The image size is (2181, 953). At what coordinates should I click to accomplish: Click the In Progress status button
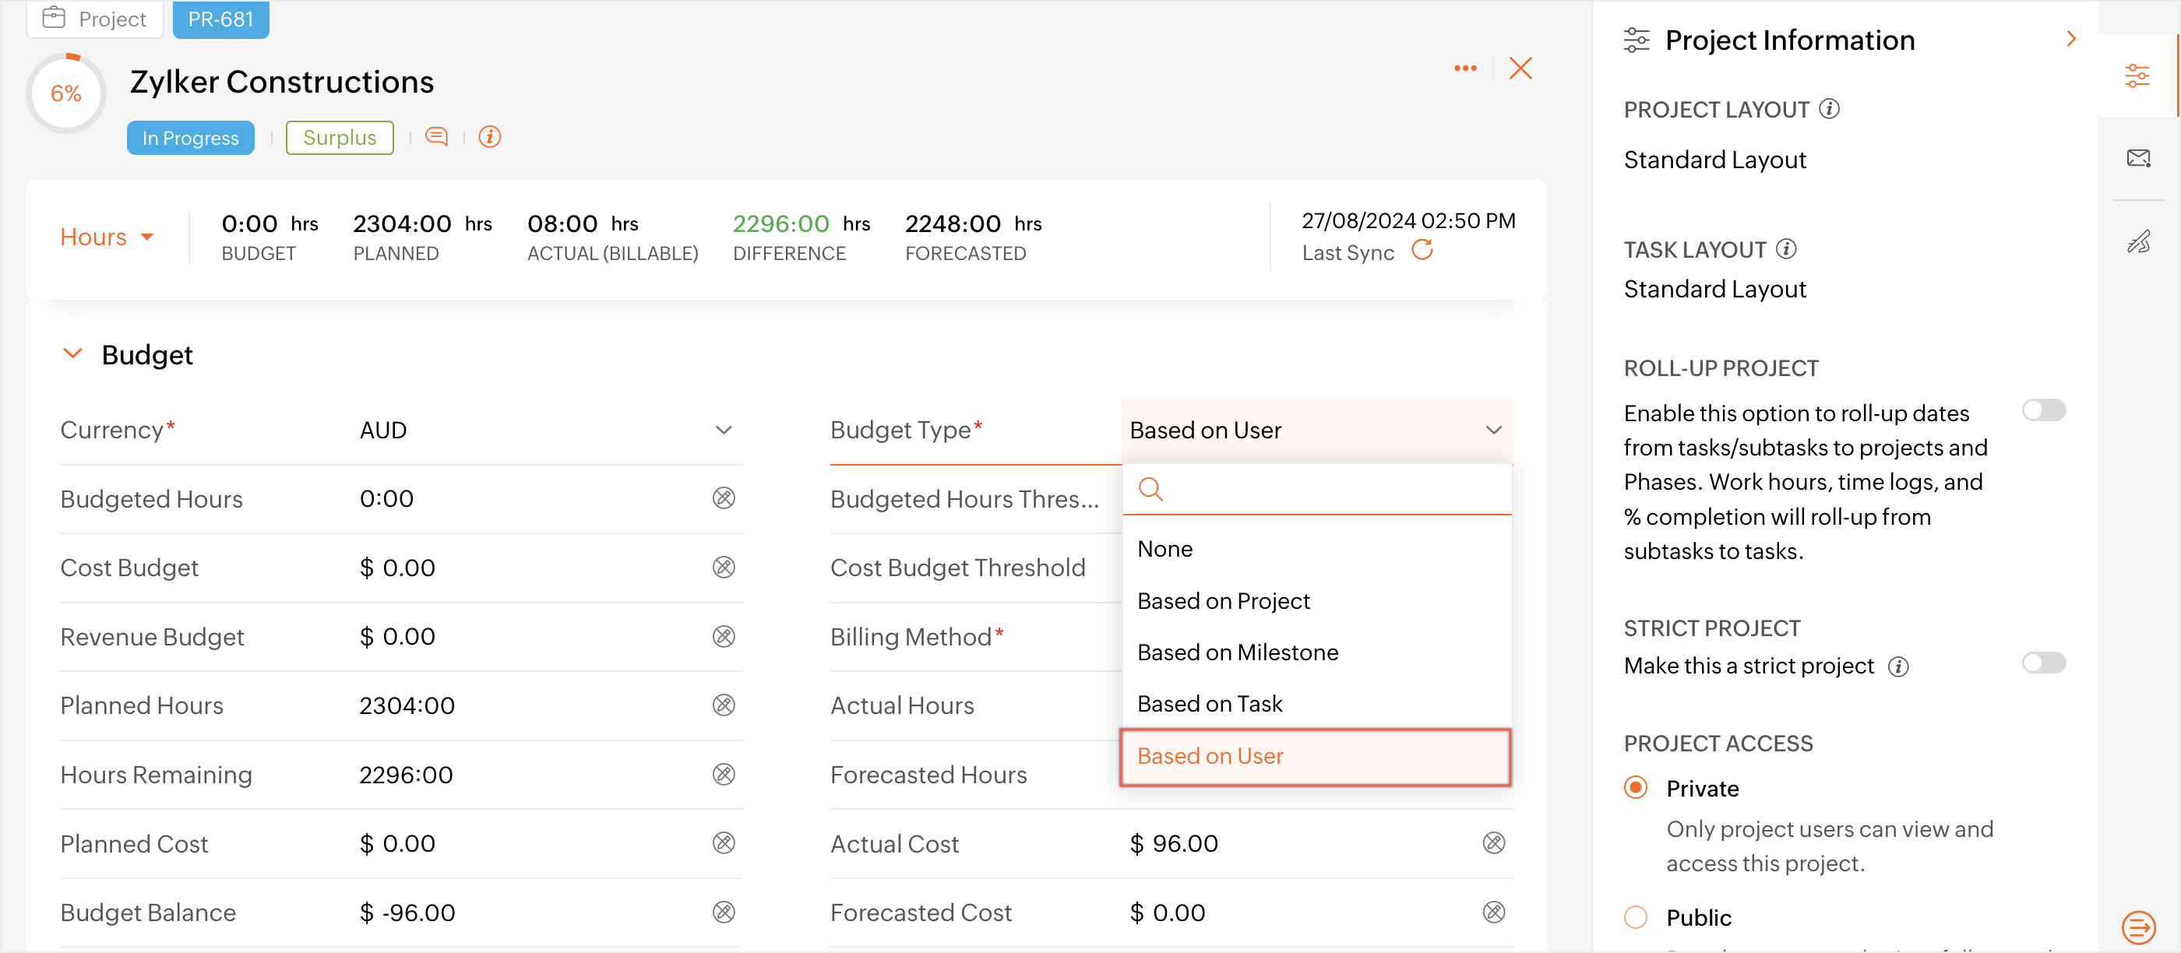coord(191,138)
